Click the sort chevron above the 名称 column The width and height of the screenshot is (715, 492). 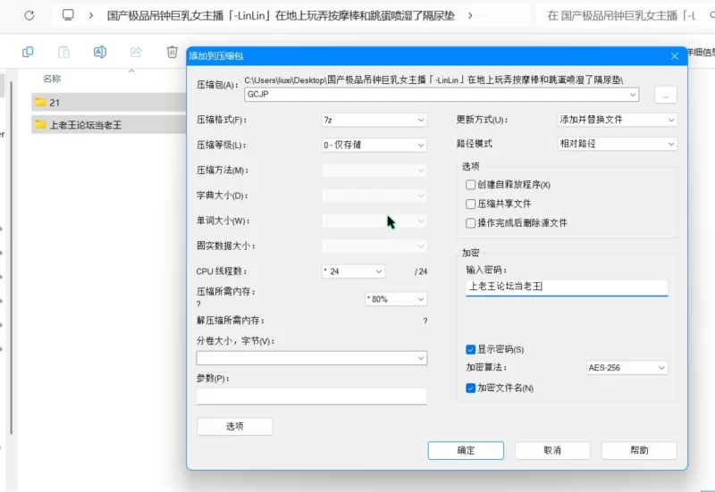tap(131, 71)
